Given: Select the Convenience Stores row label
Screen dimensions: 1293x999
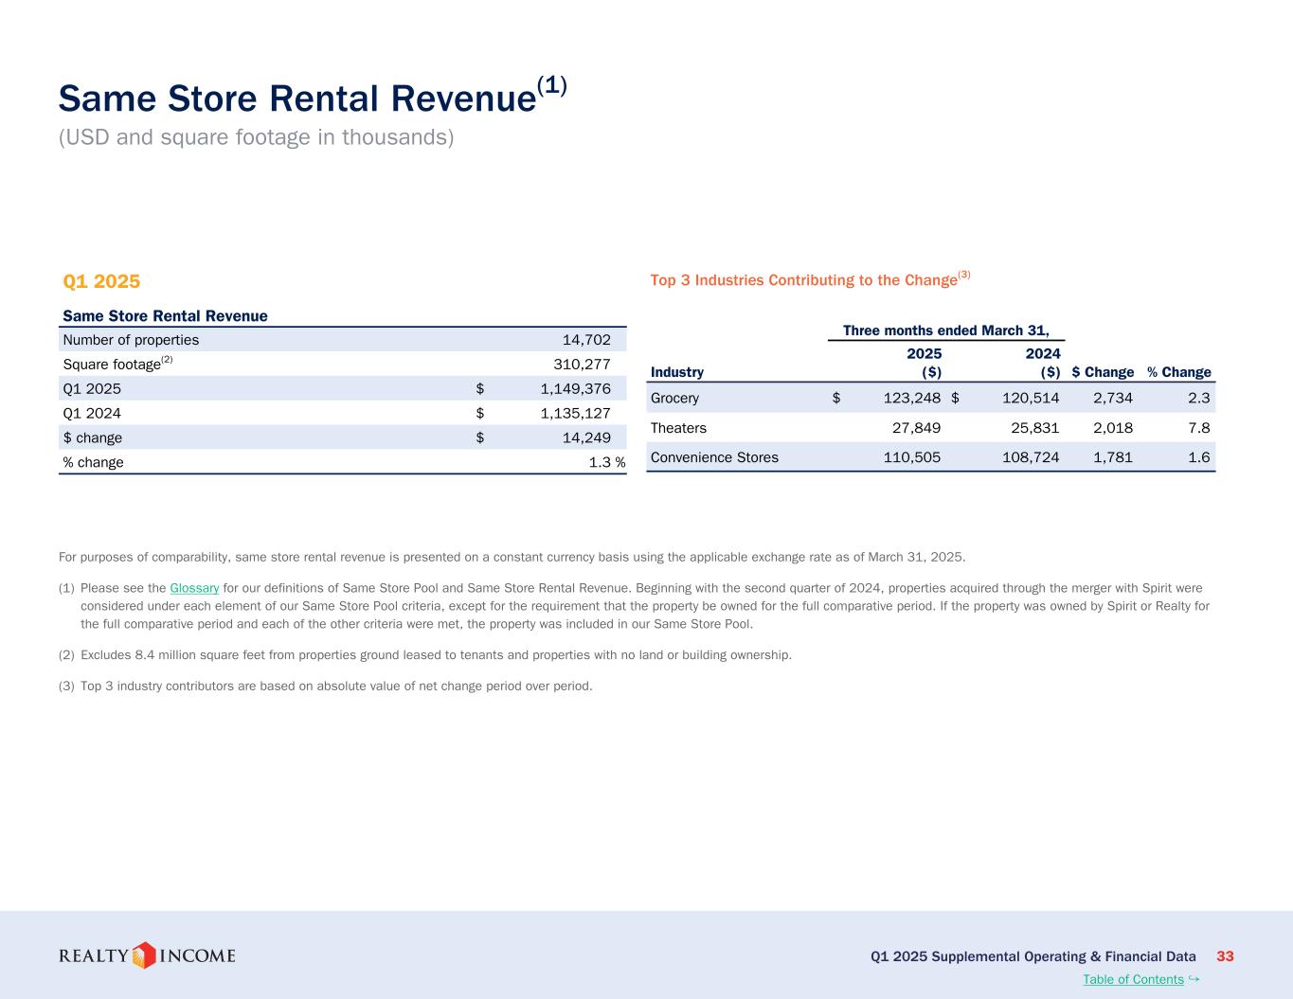Looking at the screenshot, I should point(714,457).
